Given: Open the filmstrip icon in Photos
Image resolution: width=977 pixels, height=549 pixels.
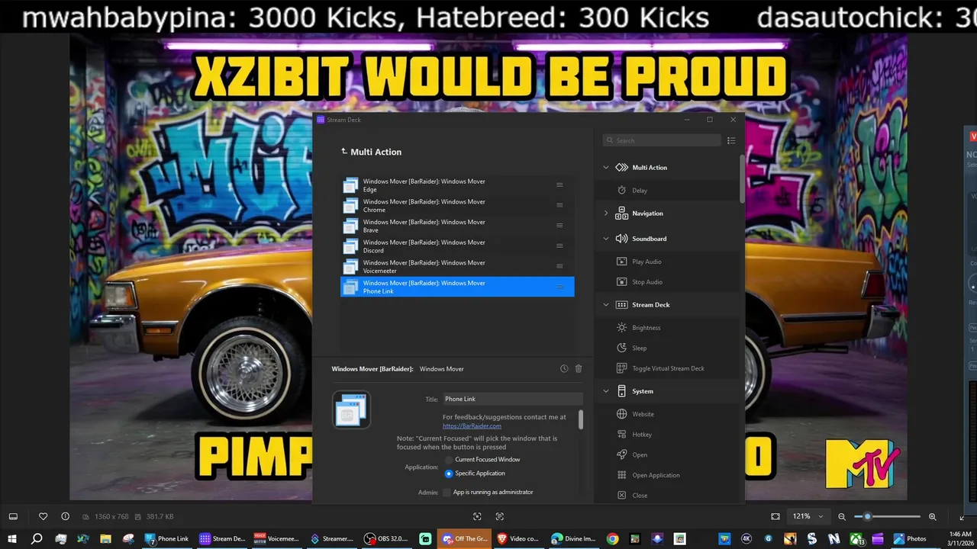Looking at the screenshot, I should 13,516.
